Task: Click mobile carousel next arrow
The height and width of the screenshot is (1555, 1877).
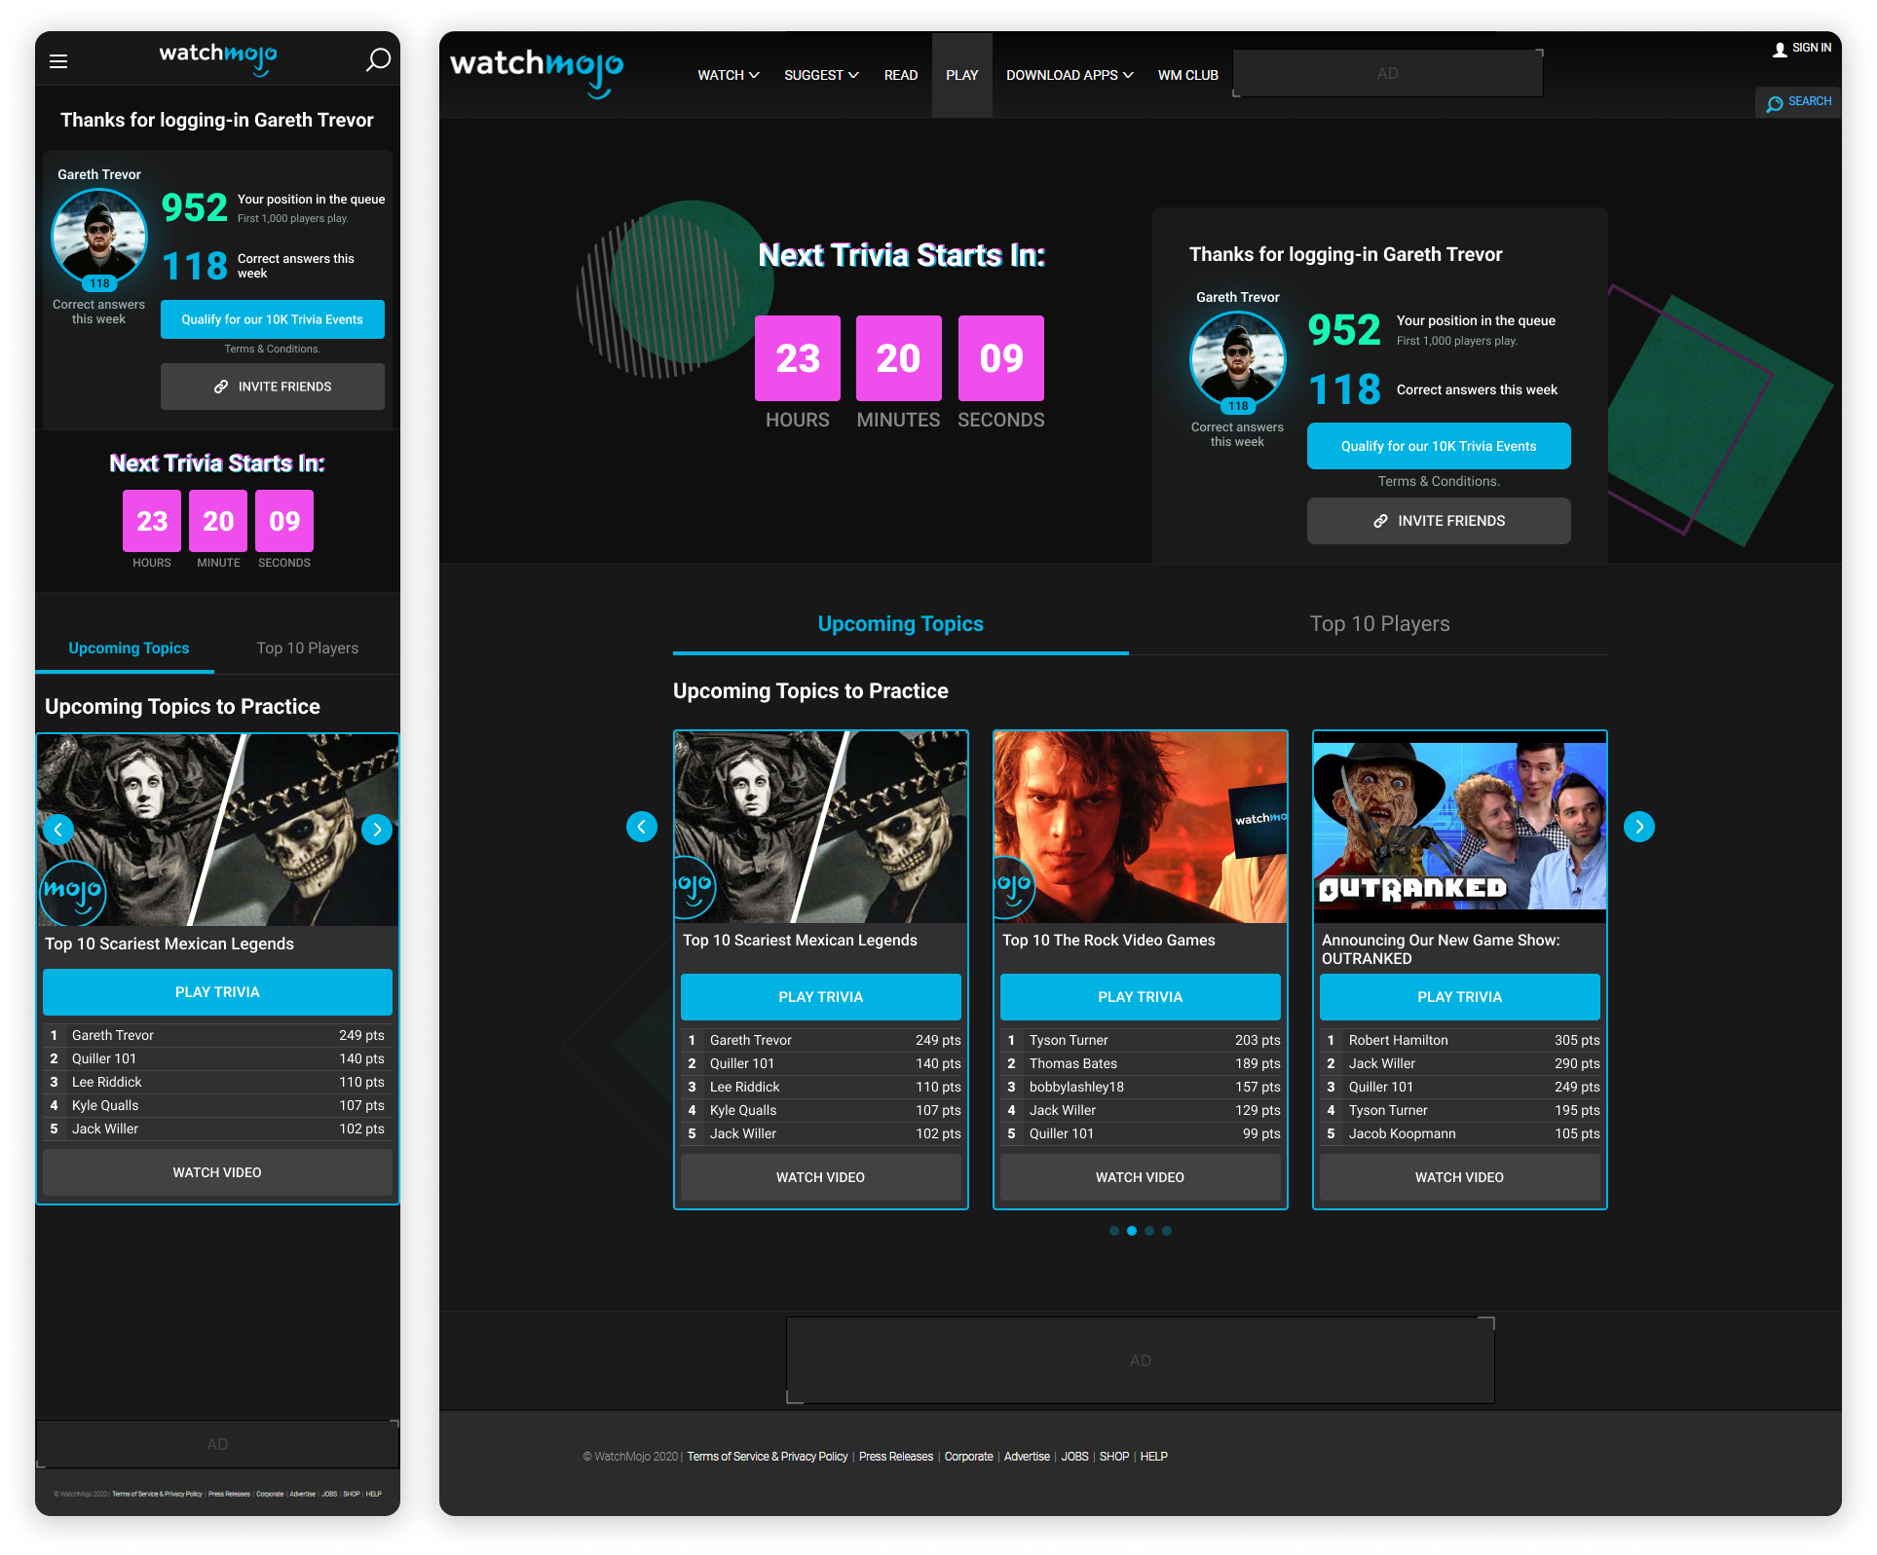Action: coord(377,830)
